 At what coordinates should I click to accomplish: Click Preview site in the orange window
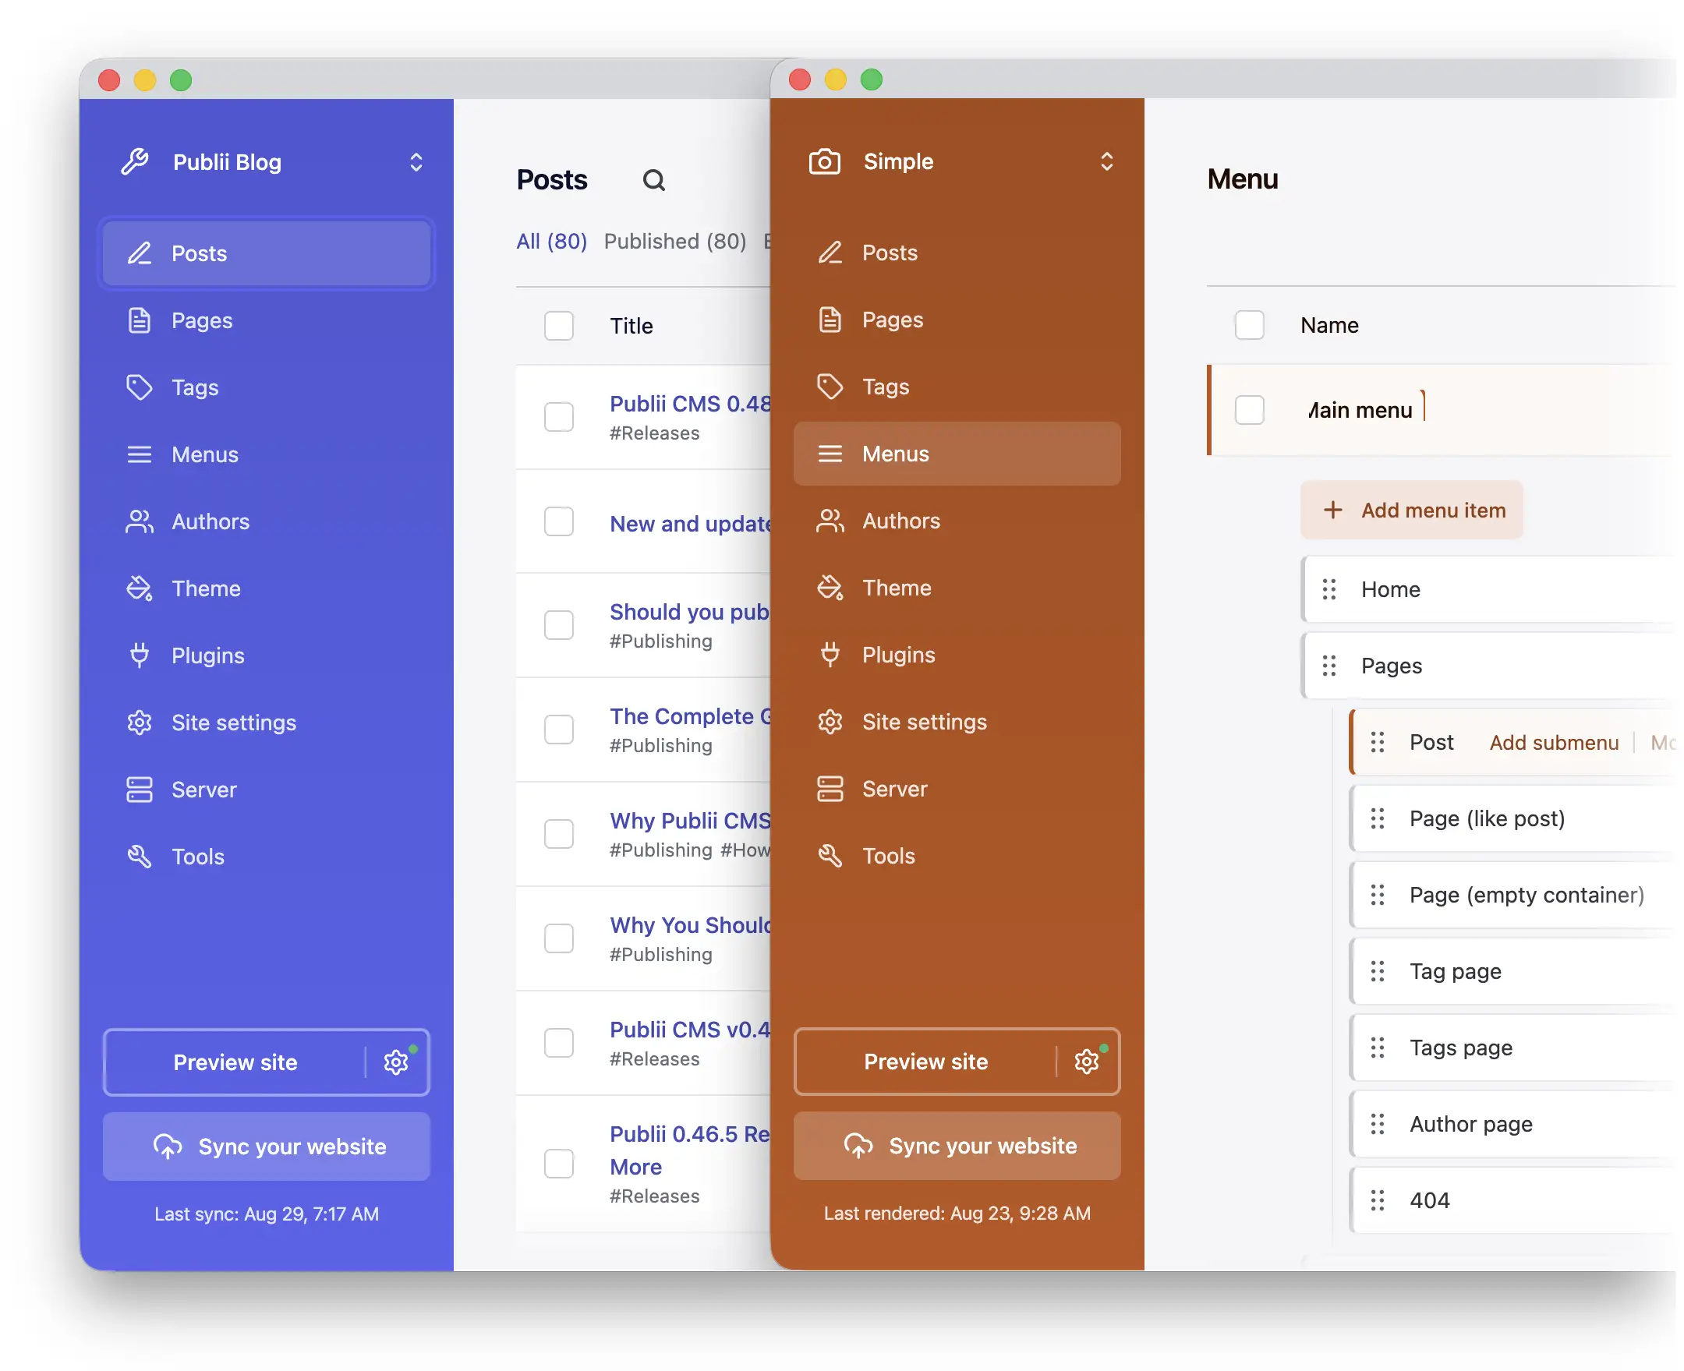925,1062
